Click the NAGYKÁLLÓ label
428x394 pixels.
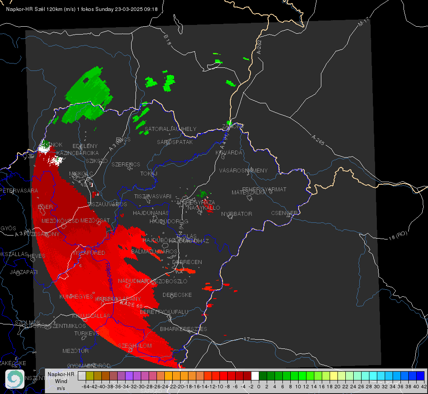204,208
